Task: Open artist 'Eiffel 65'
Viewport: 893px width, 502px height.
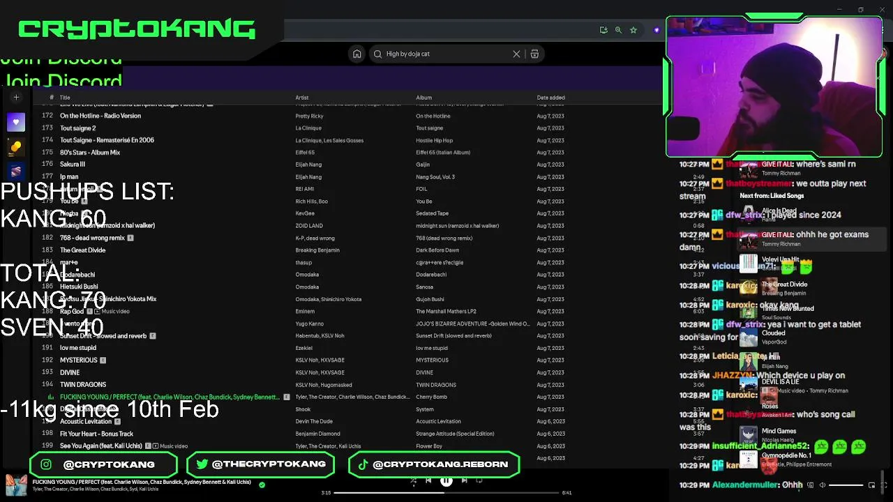Action: click(x=305, y=153)
